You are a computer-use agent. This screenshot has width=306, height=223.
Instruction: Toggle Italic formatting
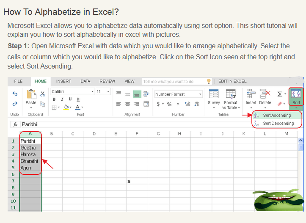(x=62, y=99)
